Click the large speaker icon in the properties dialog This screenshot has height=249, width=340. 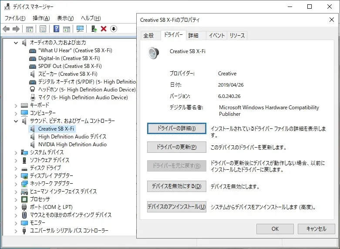pos(154,53)
